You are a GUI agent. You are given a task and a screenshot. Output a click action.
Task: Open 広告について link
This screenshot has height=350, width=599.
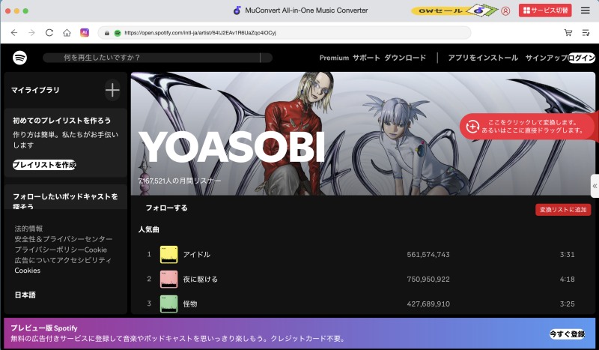(x=36, y=260)
